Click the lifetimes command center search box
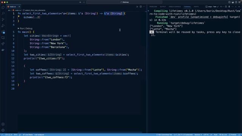The height and width of the screenshot is (136, 242). point(124,2)
